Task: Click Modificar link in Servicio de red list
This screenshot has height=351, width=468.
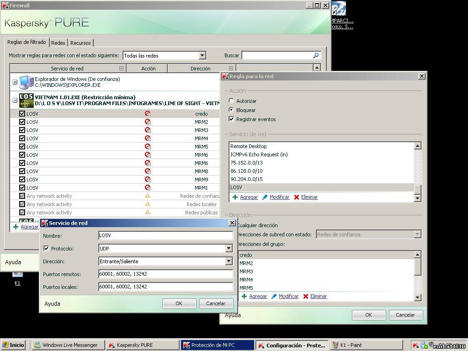Action: 280,197
